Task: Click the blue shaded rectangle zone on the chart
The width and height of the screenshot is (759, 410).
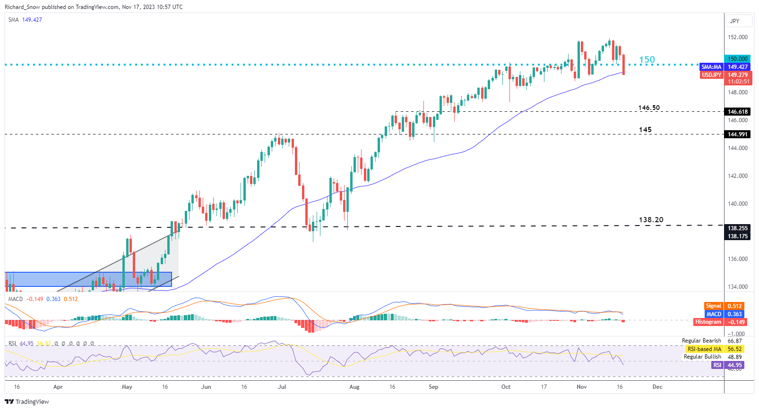Action: tap(88, 279)
